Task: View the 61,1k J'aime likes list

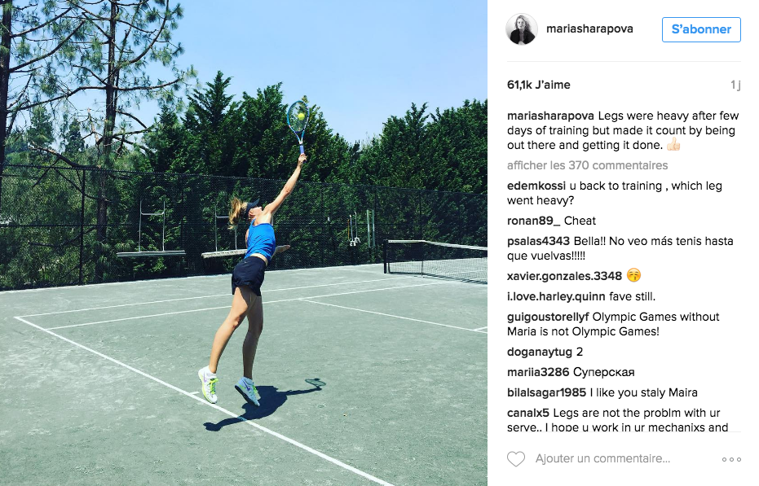Action: (538, 85)
